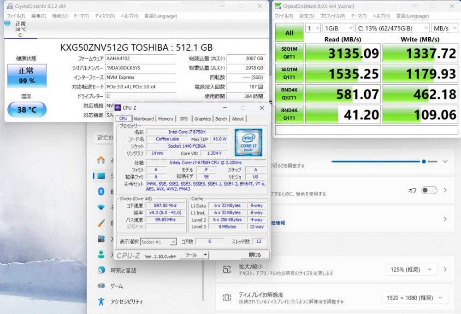Open 機能(U) menu in CrystalDiskInfo
This screenshot has height=314, width=461.
(x=60, y=16)
